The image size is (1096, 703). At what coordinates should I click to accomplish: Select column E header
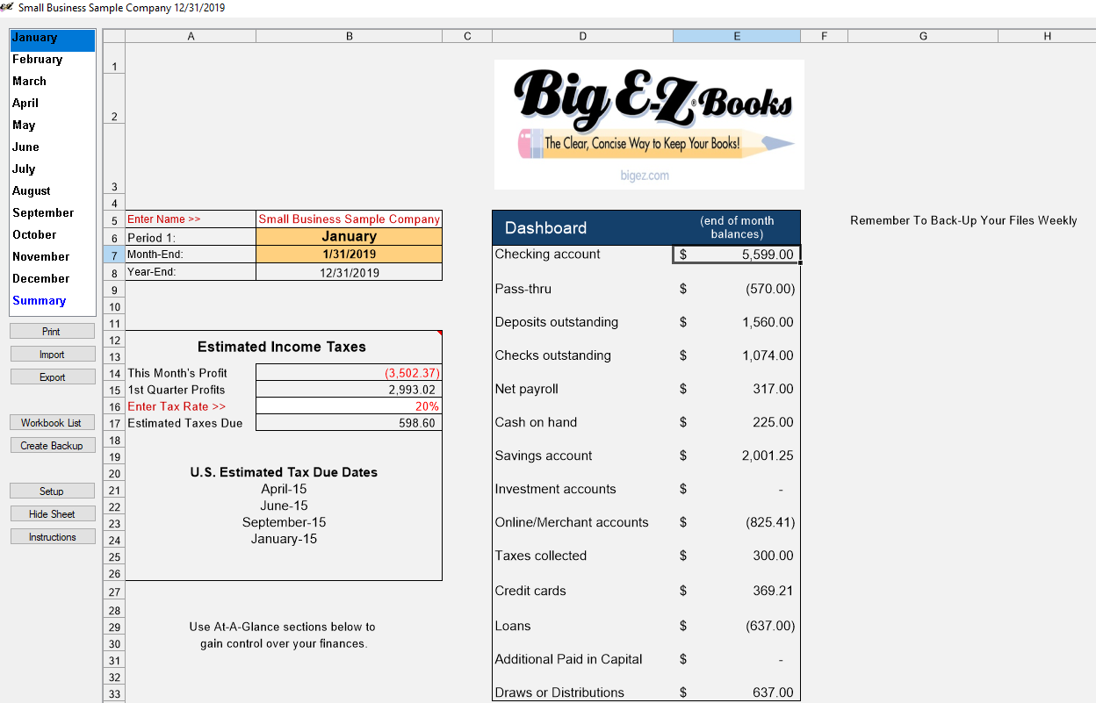pos(737,36)
